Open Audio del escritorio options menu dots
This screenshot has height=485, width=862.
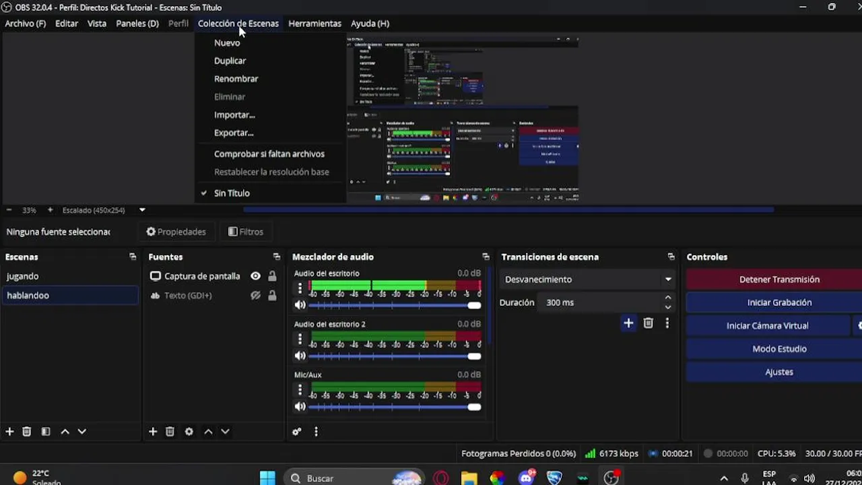[300, 288]
